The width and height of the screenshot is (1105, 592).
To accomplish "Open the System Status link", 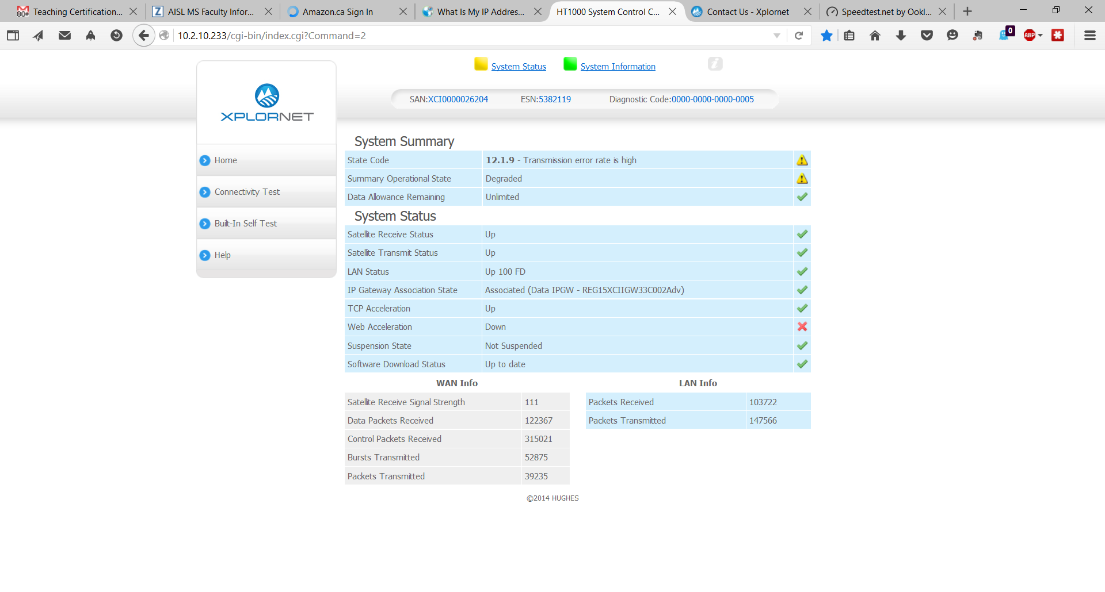I will pyautogui.click(x=519, y=67).
